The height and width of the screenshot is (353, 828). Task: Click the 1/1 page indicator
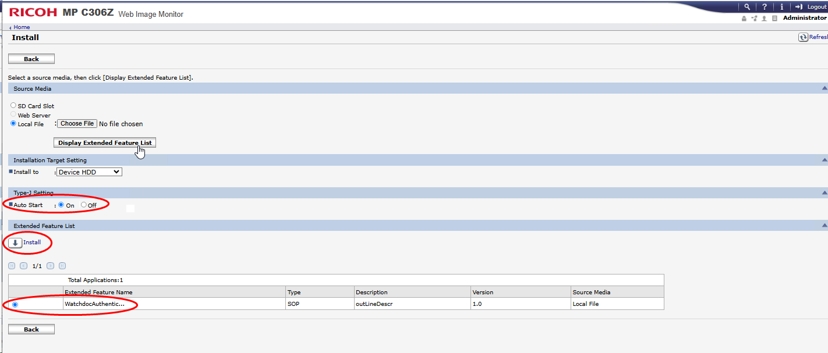pos(37,266)
